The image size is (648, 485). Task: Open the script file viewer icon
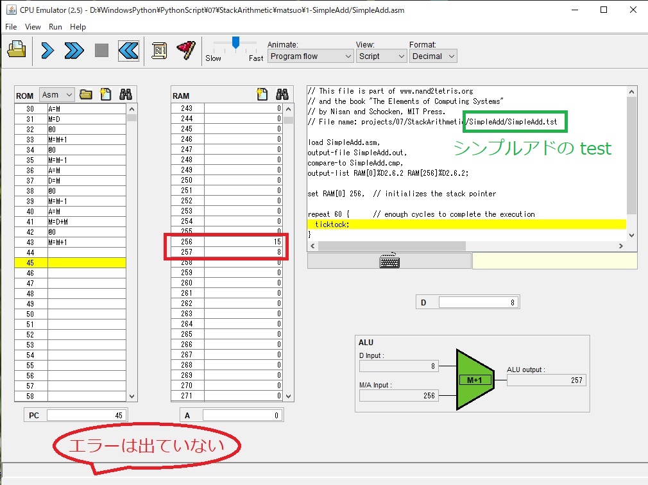158,50
